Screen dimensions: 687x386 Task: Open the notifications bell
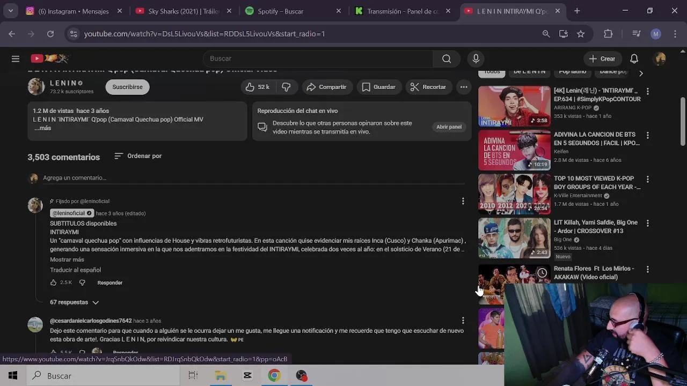pyautogui.click(x=634, y=58)
